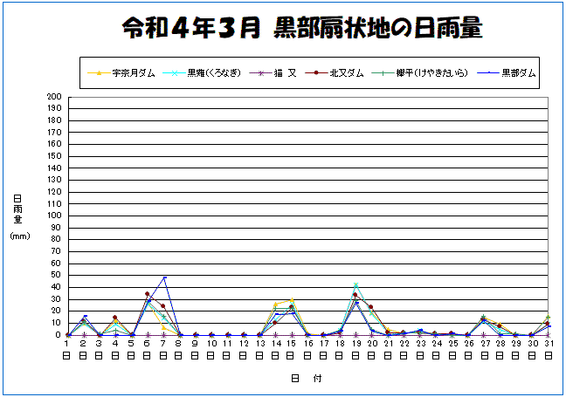The image size is (566, 397).
Task: Click the 100 label on the rainfall axis
Action: (54, 216)
